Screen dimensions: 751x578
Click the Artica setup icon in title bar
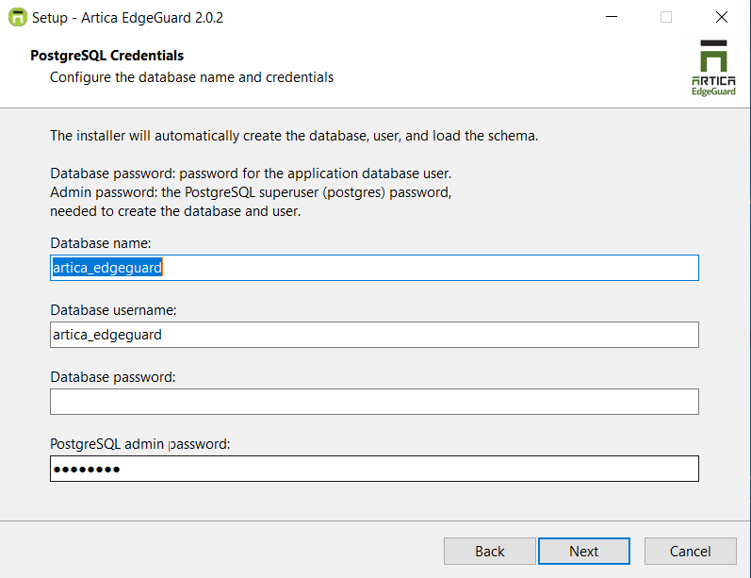18,17
